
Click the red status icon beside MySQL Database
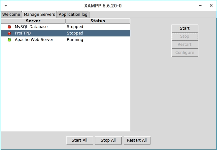click(x=9, y=27)
